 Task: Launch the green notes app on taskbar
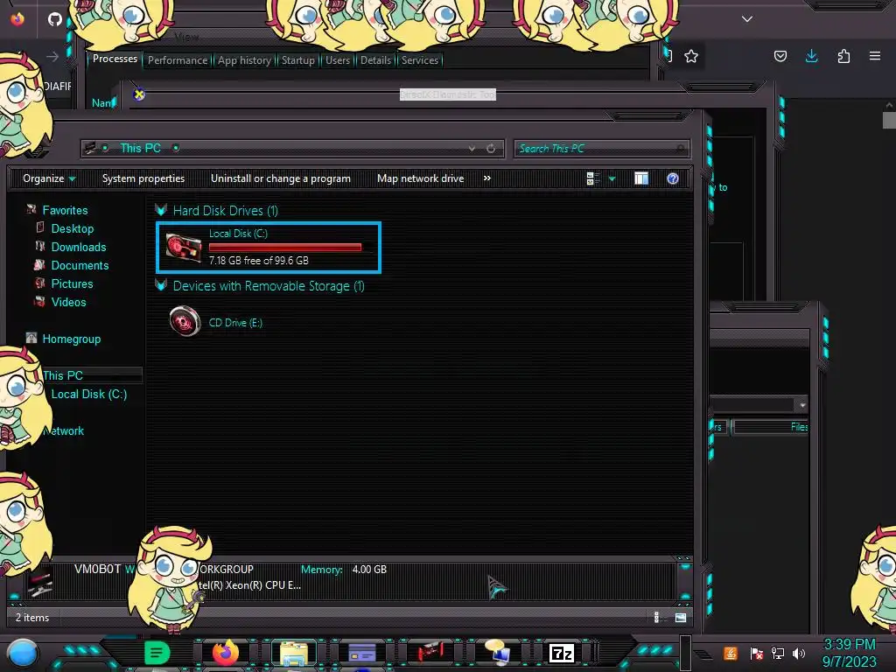coord(157,653)
